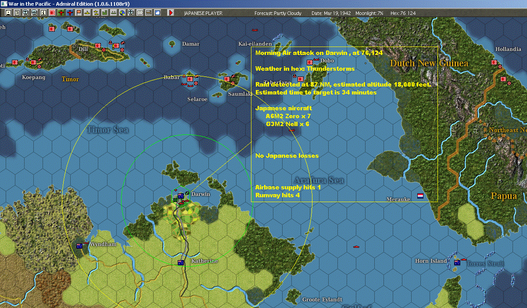Click the orange flag toolbar icon
Image resolution: width=527 pixels, height=308 pixels.
coord(79,13)
